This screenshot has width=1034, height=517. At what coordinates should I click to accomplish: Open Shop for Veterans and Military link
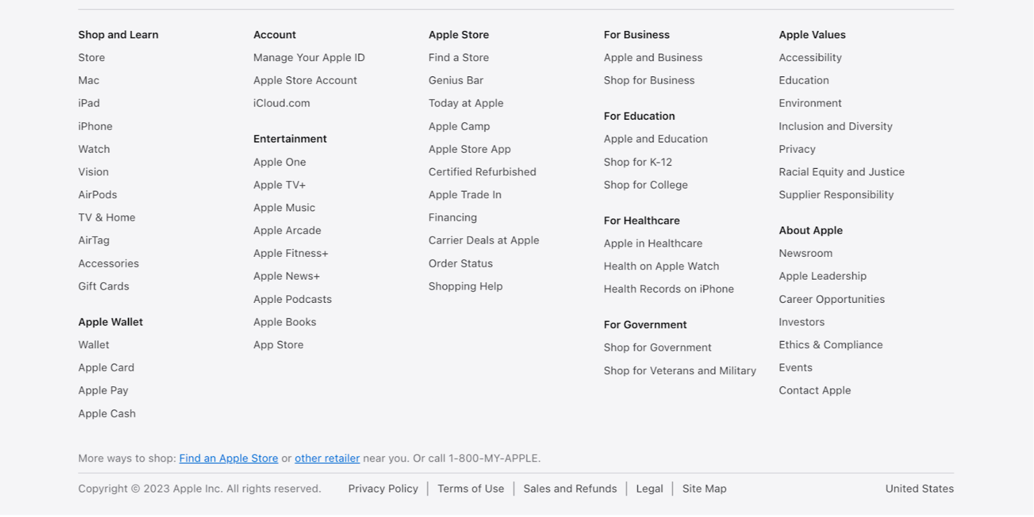(680, 371)
